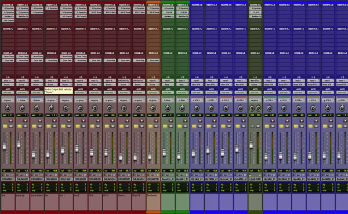348x214 pixels.
Task: Click the pan knob on the Gtr2AK_01 track
Action: click(x=197, y=108)
